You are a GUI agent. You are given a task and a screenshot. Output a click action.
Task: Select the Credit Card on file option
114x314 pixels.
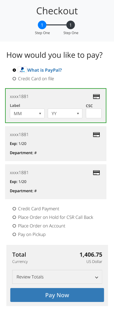pyautogui.click(x=14, y=79)
